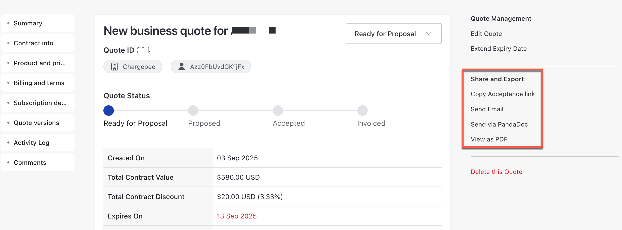Image resolution: width=622 pixels, height=230 pixels.
Task: Click the Accepted status step circle
Action: (278, 111)
